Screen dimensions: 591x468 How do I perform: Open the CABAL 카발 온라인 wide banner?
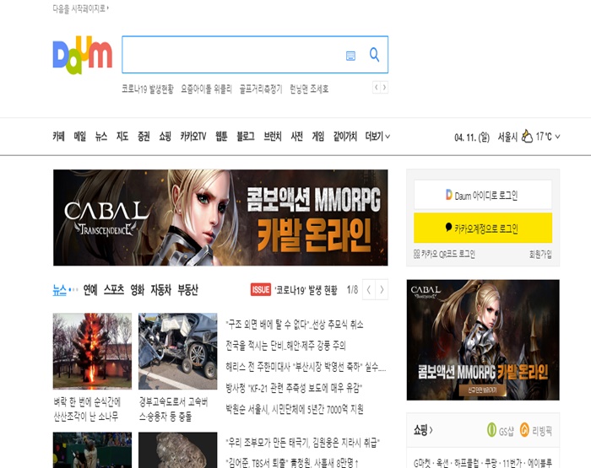[220, 218]
